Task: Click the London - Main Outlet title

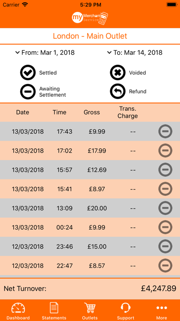Action: [x=90, y=36]
